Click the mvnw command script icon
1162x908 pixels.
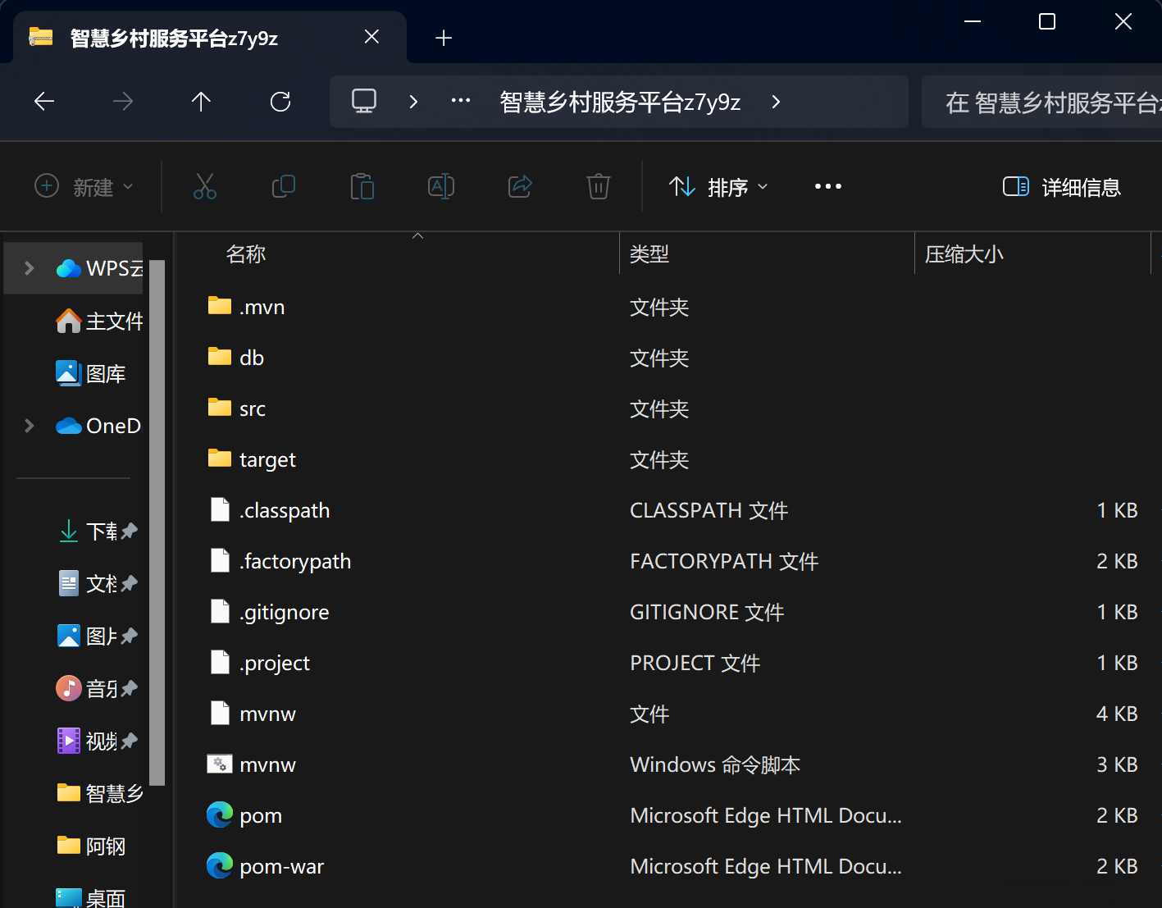(x=220, y=764)
